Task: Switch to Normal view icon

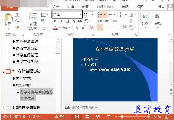Action: pos(77,117)
